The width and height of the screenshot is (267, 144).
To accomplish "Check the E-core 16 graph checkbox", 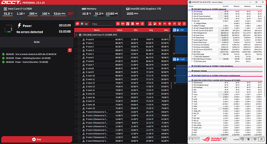I will click(x=79, y=97).
